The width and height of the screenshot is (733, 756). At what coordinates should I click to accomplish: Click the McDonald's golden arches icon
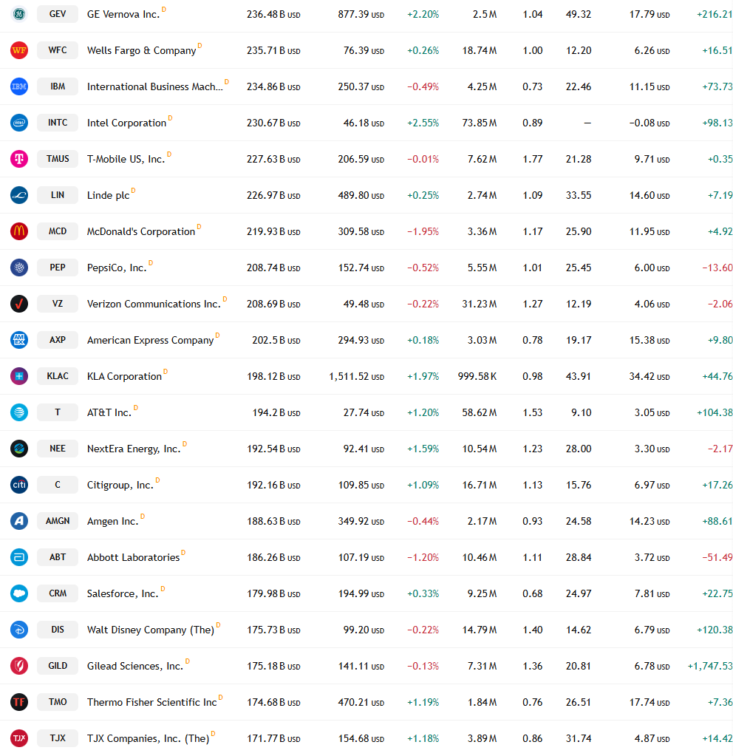[x=19, y=231]
